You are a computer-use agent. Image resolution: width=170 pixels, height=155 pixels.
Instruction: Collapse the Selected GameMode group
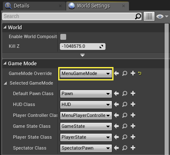pos(5,83)
